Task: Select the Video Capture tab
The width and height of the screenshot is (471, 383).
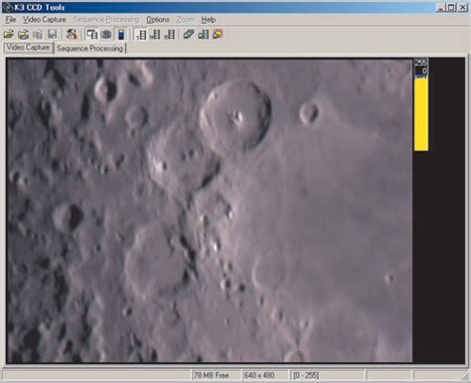Action: pos(29,48)
